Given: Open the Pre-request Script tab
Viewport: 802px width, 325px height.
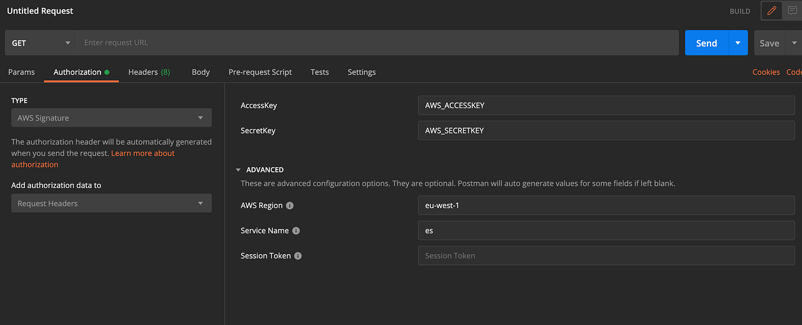Looking at the screenshot, I should click(x=260, y=72).
